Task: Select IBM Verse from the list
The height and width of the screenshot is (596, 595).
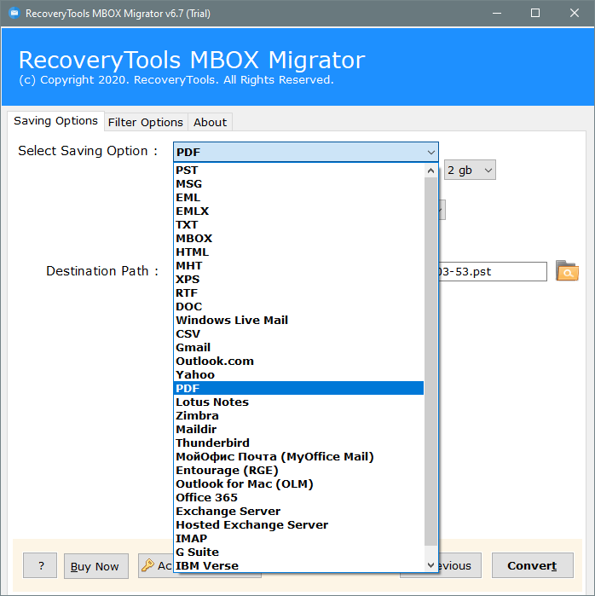Action: click(x=299, y=566)
